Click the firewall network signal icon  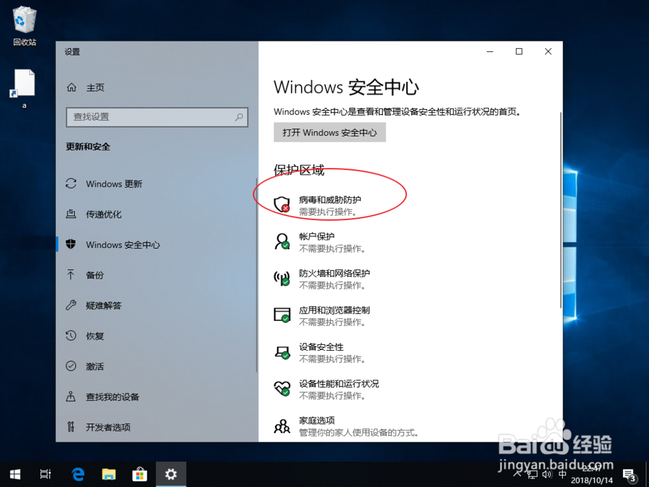[282, 278]
